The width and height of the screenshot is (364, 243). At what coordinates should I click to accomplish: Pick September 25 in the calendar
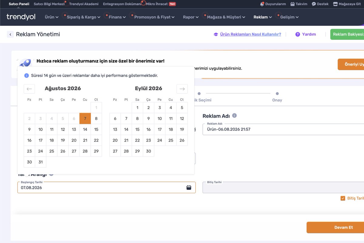tap(171, 140)
